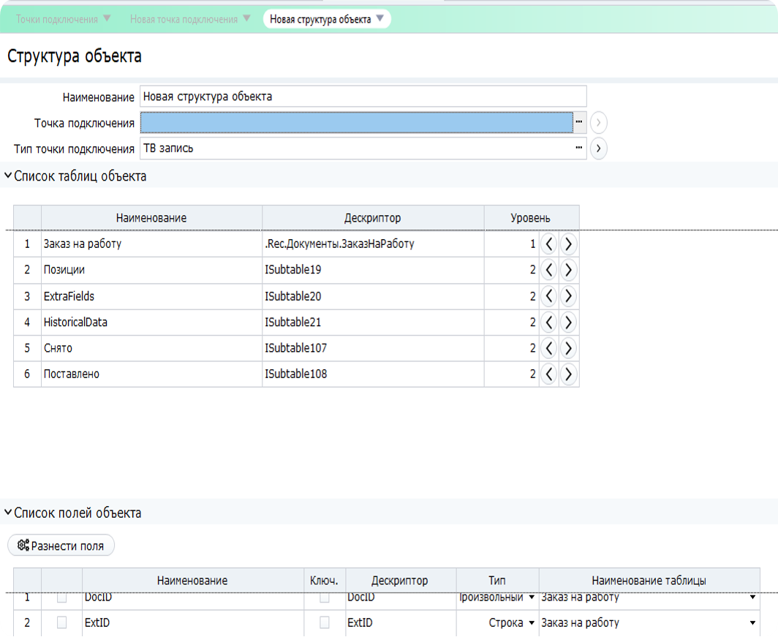The width and height of the screenshot is (778, 637).
Task: Toggle selection checkbox for ExtID row
Action: [62, 623]
